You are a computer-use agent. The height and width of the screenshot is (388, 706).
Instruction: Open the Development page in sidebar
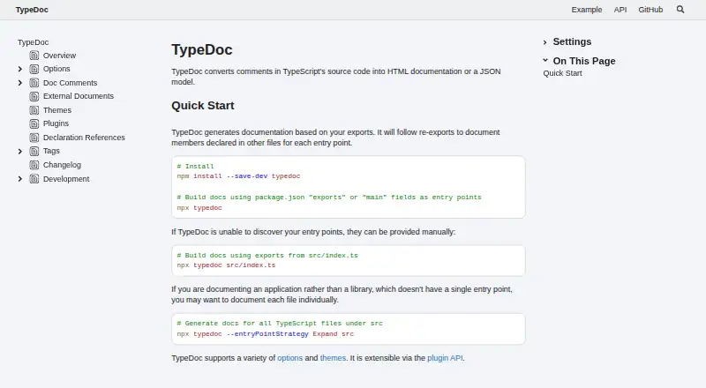coord(66,179)
